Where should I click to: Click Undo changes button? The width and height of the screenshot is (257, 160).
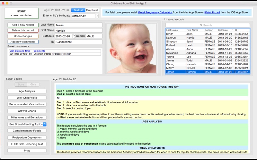tap(23, 36)
